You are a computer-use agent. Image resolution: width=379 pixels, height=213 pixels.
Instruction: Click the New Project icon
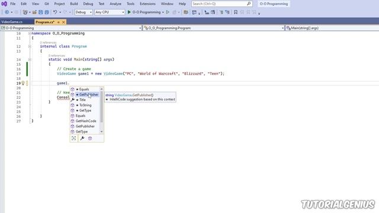pyautogui.click(x=25, y=12)
